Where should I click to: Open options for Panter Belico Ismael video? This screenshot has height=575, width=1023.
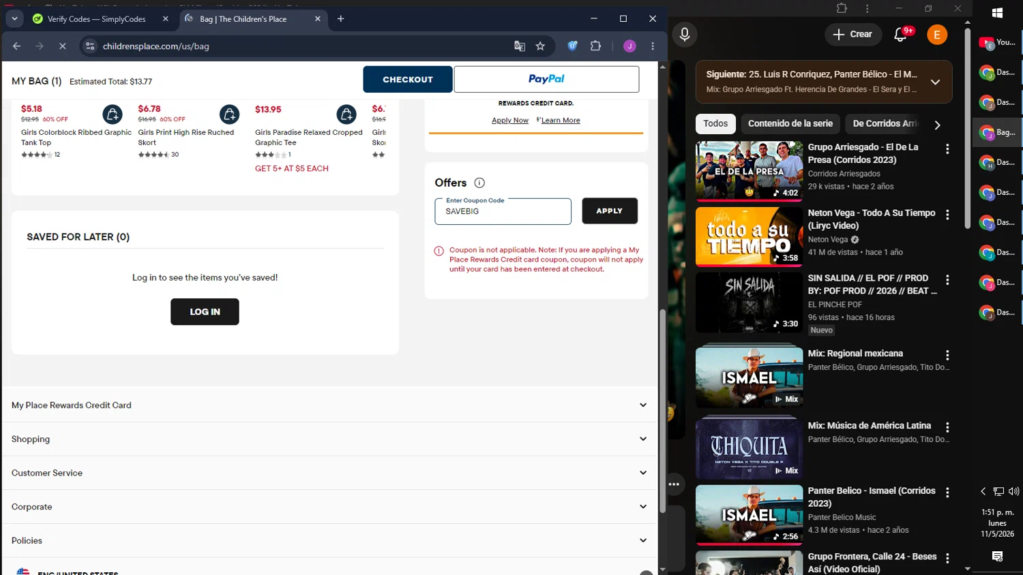point(947,493)
